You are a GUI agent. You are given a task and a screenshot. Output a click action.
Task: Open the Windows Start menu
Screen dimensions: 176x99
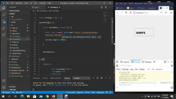point(3,96)
